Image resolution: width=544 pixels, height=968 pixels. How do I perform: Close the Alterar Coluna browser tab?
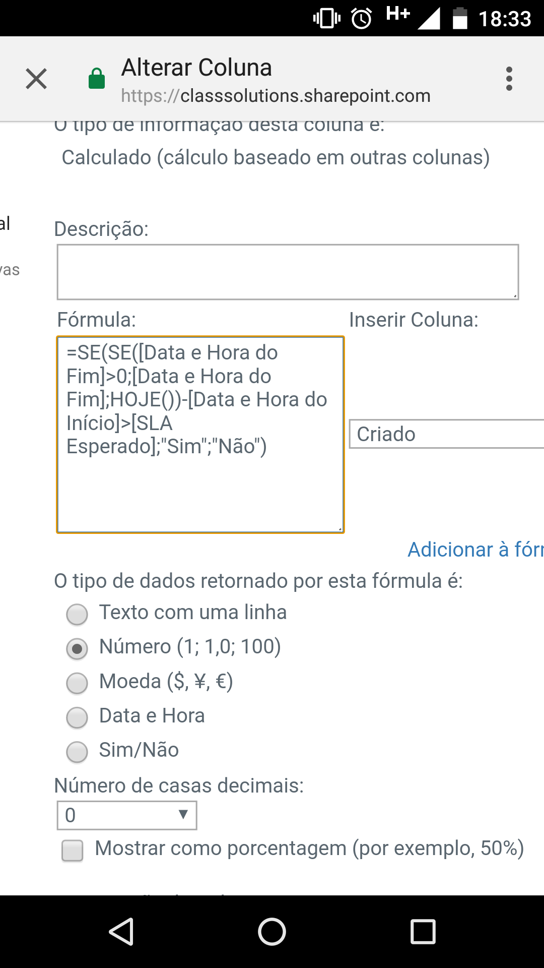36,79
